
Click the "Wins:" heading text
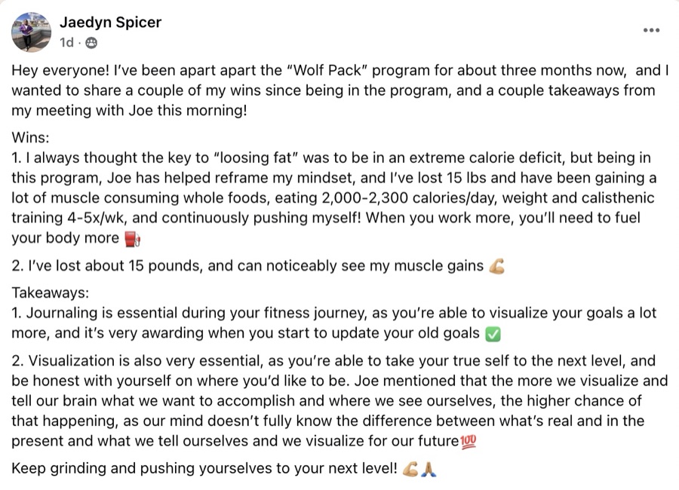[30, 138]
